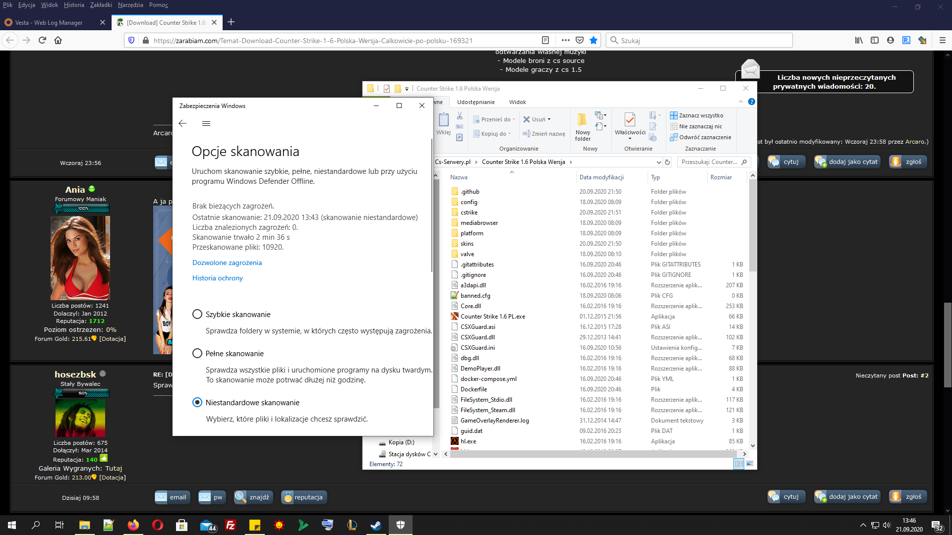Switch to Widok ribbon tab
Viewport: 952px width, 535px height.
coord(517,102)
